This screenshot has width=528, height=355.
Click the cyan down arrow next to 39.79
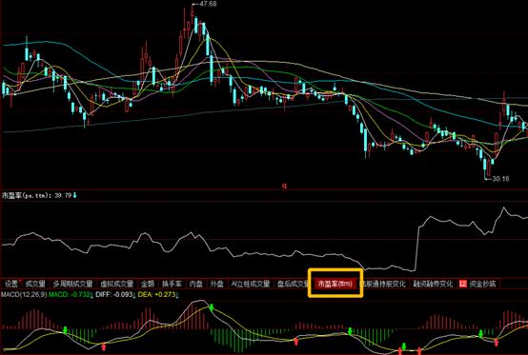pos(74,195)
